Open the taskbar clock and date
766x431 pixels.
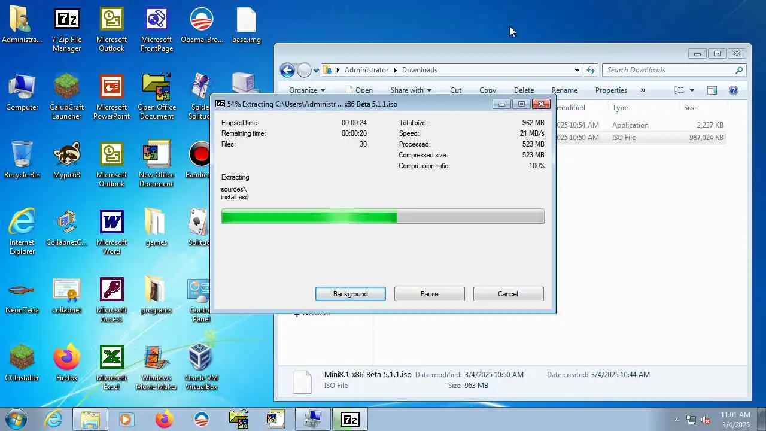pyautogui.click(x=735, y=420)
